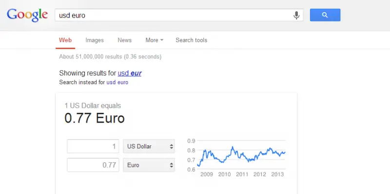Viewport: 390px width, 194px height.
Task: Switch to the News tab
Action: tap(125, 40)
